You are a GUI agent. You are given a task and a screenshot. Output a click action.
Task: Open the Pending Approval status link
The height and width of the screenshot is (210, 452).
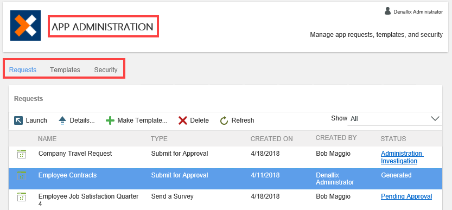(x=406, y=196)
